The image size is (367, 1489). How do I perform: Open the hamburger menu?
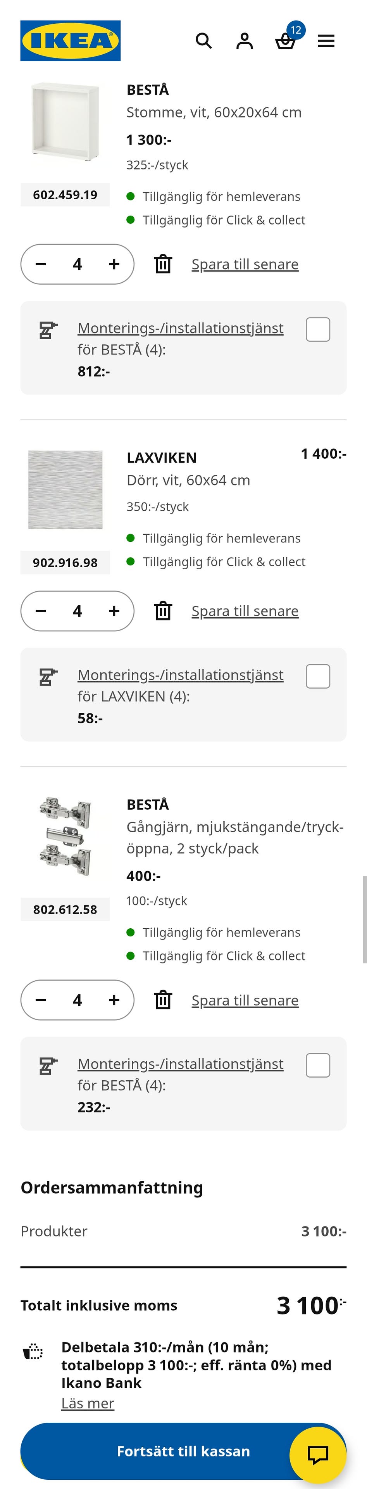[326, 41]
